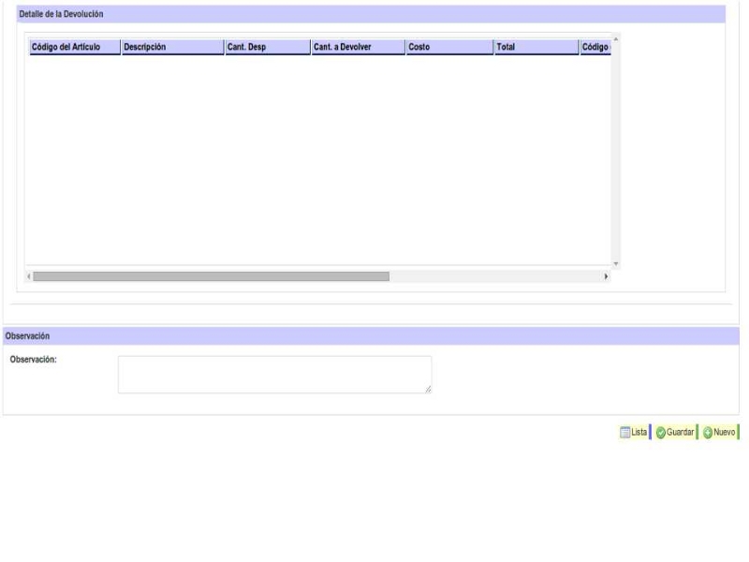Click the empty horizontal scrollbar track right of thumb
749x562 pixels.
click(x=496, y=276)
